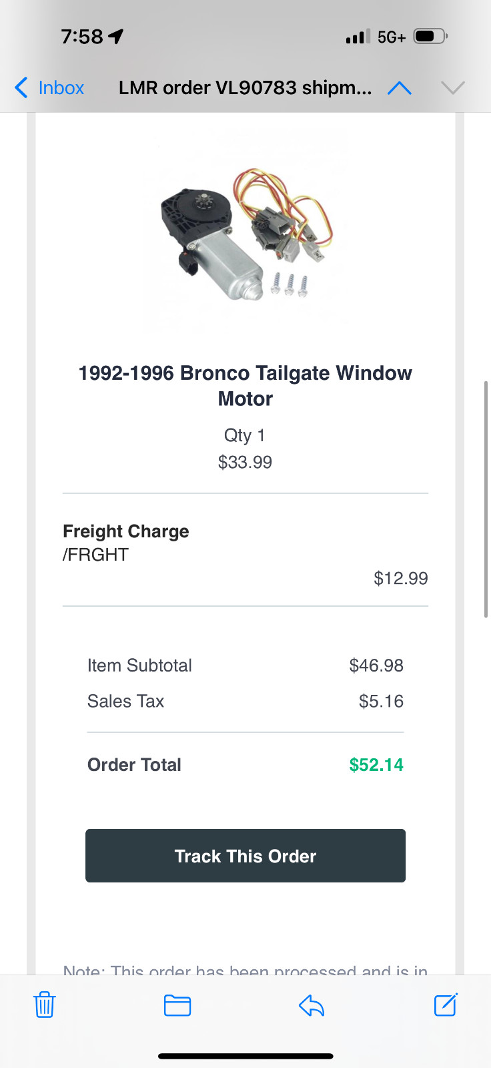Tap the home indicator bar

click(x=246, y=1056)
